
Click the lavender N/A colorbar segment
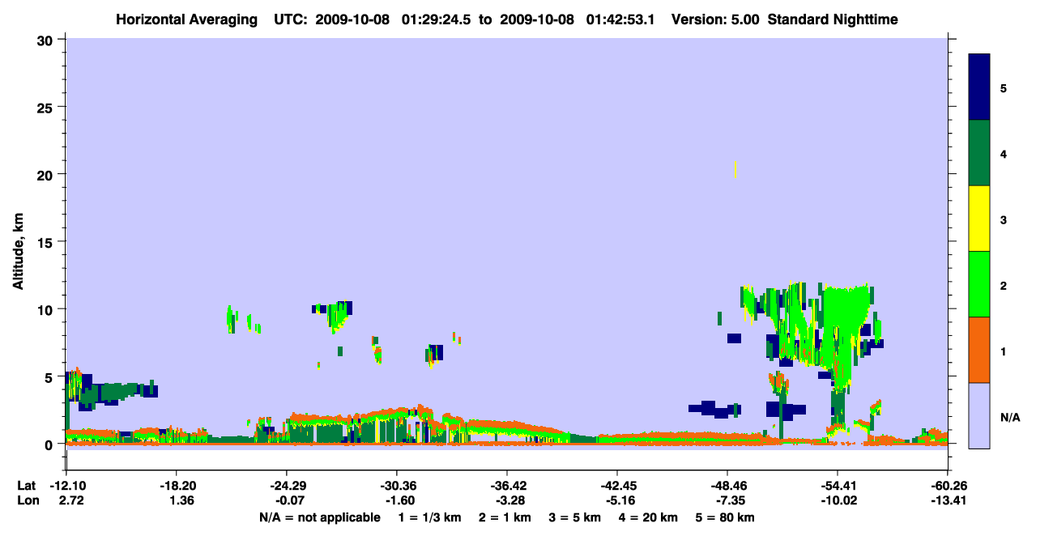979,415
